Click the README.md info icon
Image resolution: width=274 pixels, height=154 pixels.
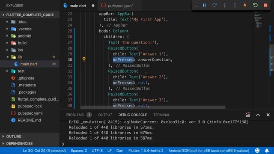coord(13,120)
